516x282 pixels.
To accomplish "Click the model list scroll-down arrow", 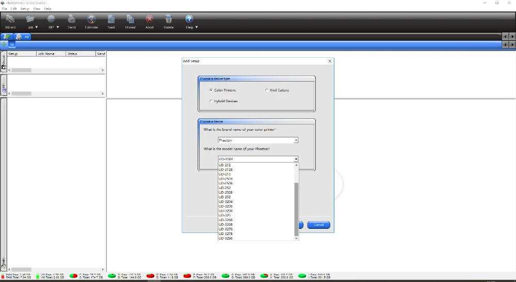I will (x=296, y=238).
